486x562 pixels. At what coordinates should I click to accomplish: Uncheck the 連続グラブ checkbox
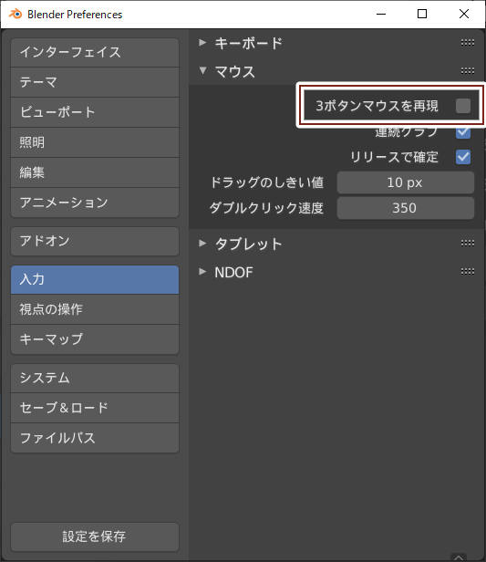[463, 132]
